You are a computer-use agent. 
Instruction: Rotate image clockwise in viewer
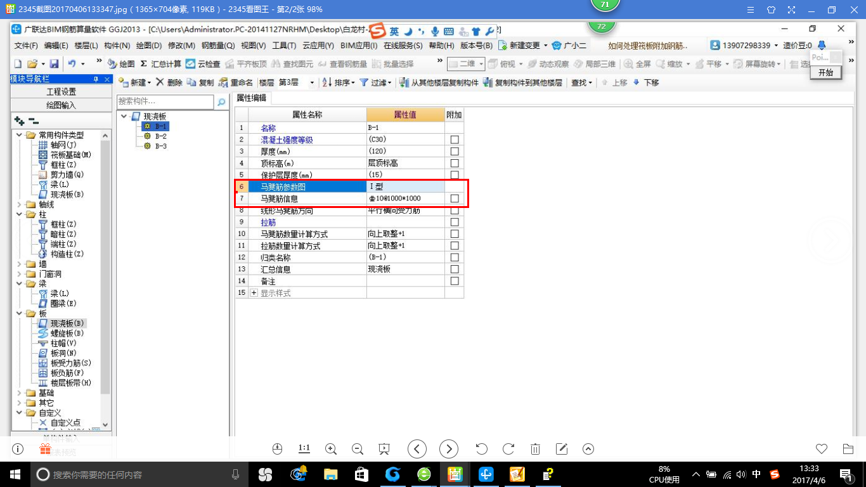coord(508,449)
